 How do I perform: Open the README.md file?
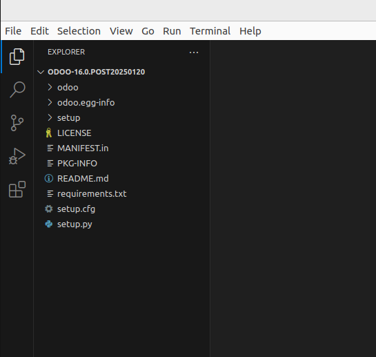83,179
